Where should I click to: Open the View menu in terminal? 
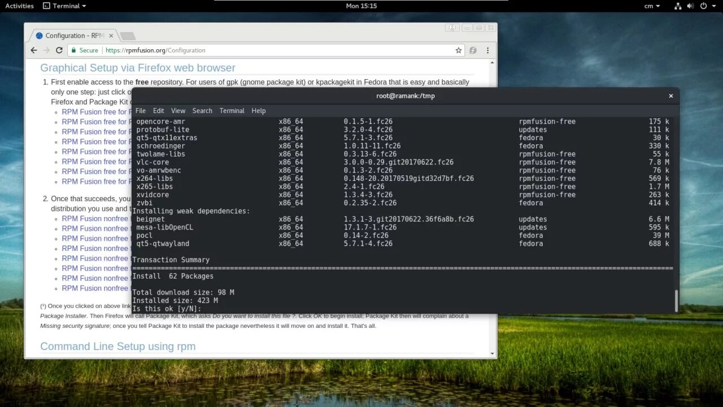click(178, 111)
